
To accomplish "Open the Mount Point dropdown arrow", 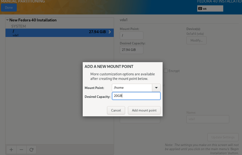I will click(156, 88).
